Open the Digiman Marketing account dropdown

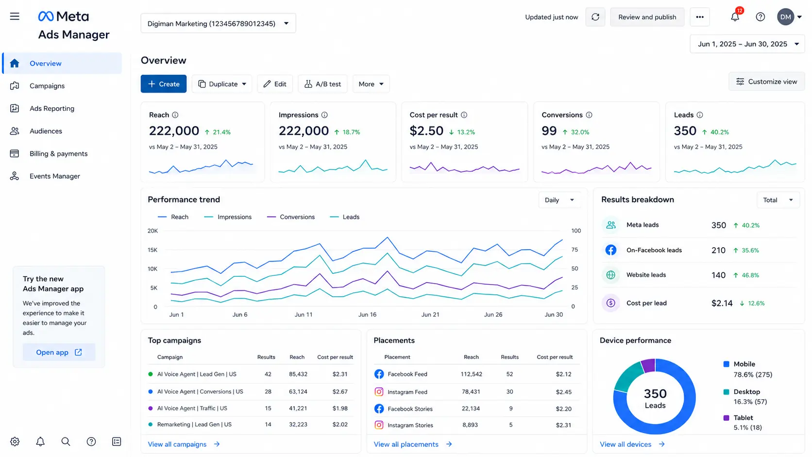(x=218, y=23)
